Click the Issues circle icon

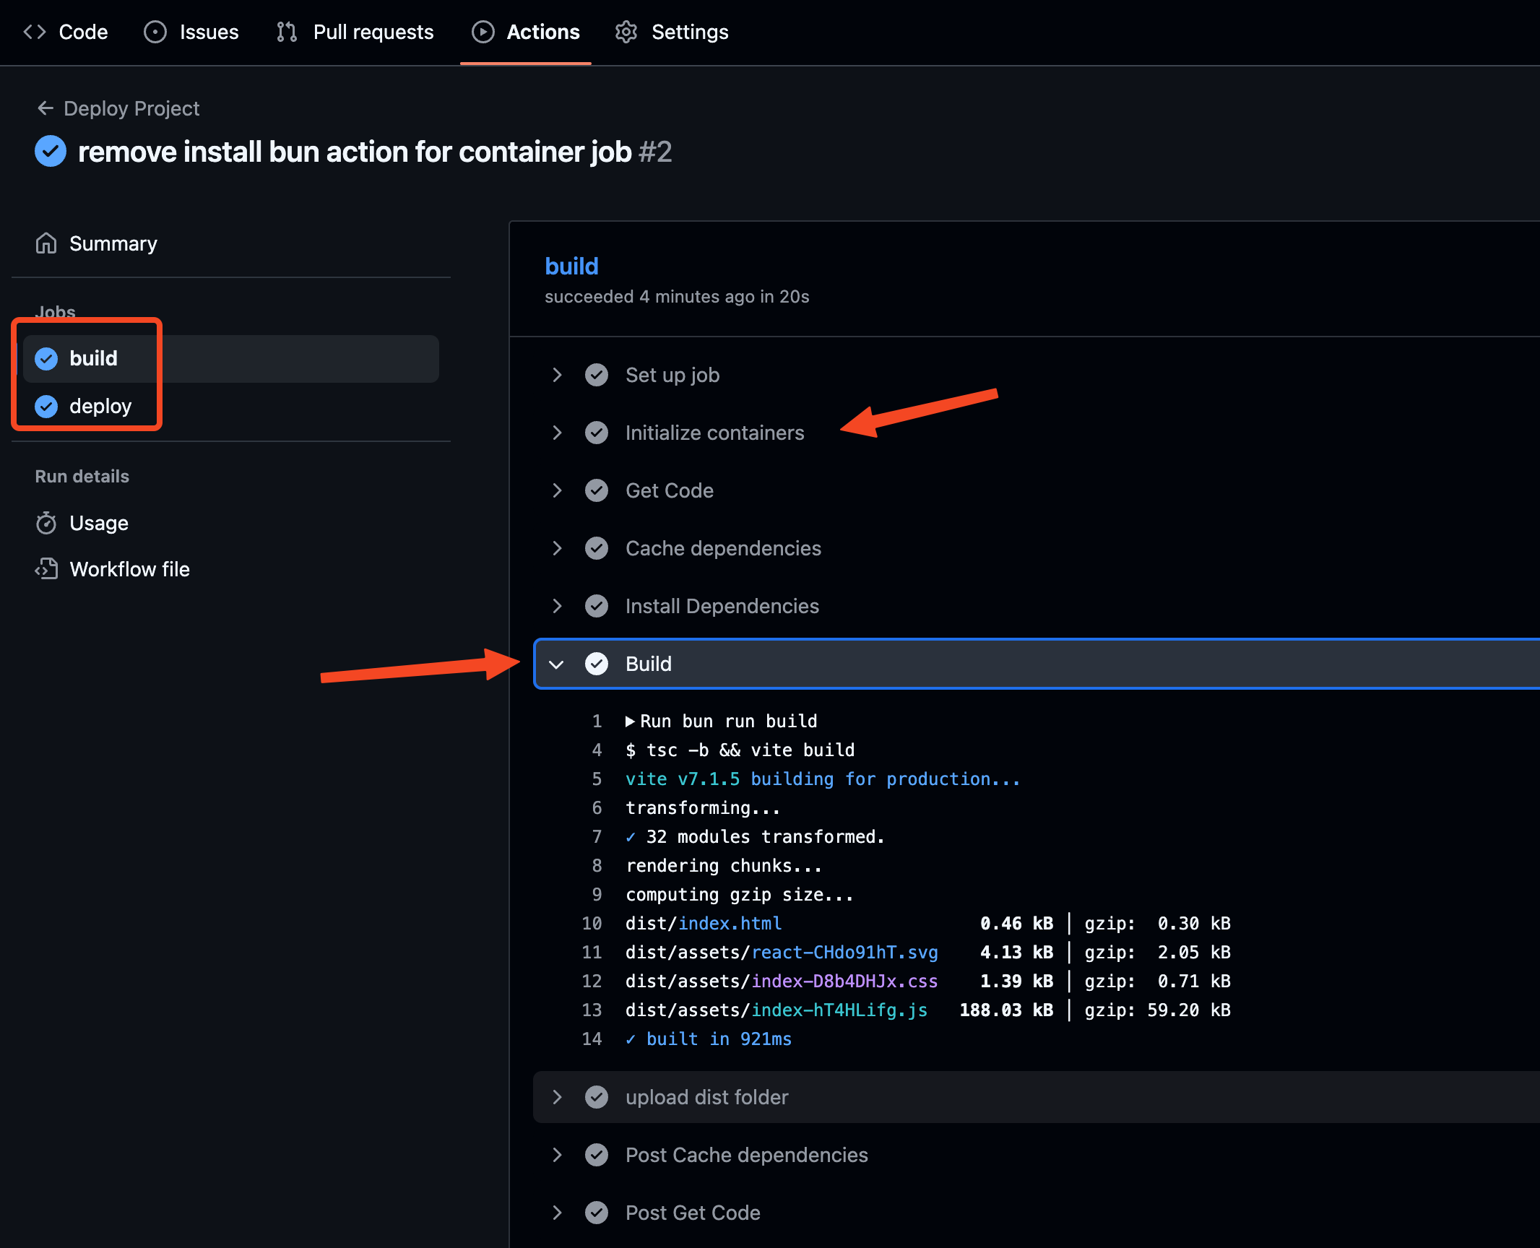(155, 32)
